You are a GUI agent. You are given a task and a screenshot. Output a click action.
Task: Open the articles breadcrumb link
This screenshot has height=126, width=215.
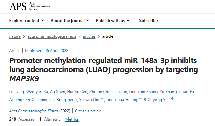89,36
